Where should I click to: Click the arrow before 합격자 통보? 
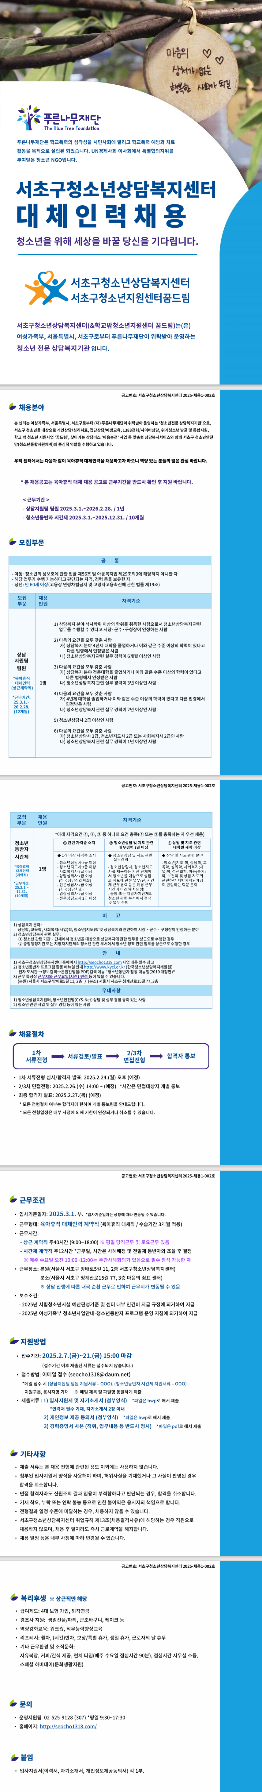click(156, 1057)
